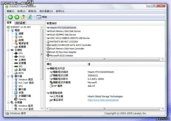Go forward with the green right arrow
This screenshot has width=171, height=121.
coord(17,17)
